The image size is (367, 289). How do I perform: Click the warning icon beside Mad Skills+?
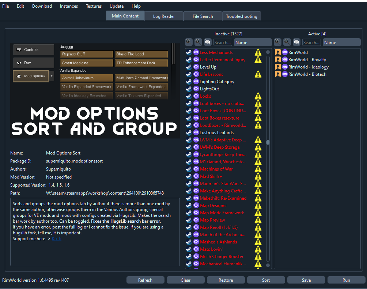(258, 176)
